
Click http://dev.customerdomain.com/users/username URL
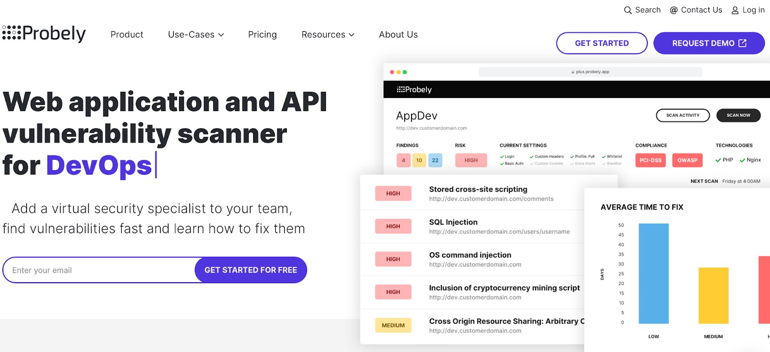point(500,232)
